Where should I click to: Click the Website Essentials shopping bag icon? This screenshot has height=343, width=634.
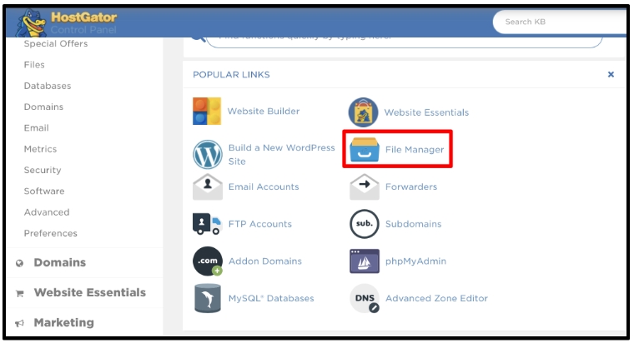pos(364,112)
